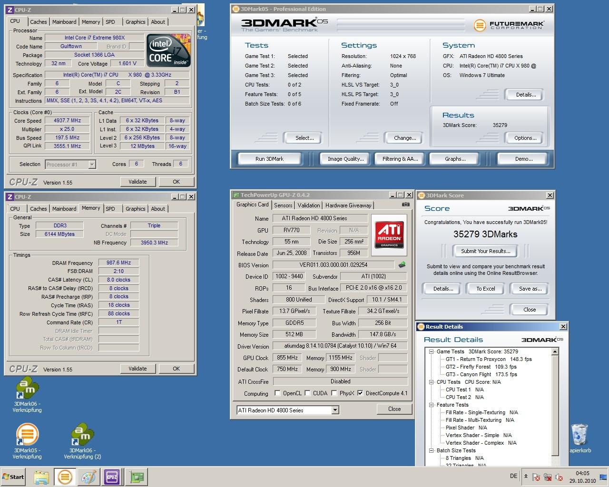Collapse the Batch Size Tests tree node
This screenshot has height=487, width=609.
[x=432, y=450]
